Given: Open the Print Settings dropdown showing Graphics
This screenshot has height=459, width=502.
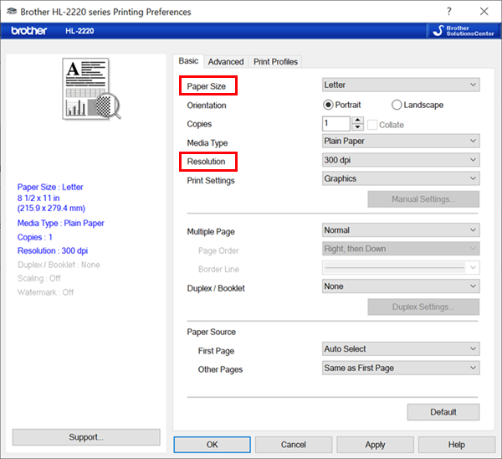Looking at the screenshot, I should (401, 178).
